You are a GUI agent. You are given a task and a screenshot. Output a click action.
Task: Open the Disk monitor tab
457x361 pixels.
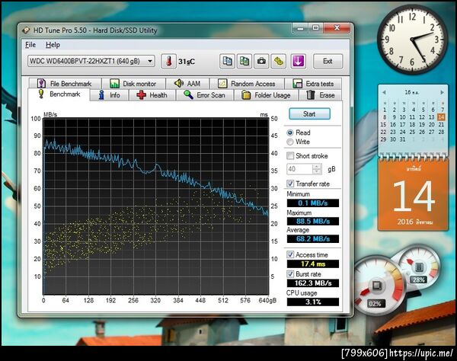pyautogui.click(x=133, y=84)
